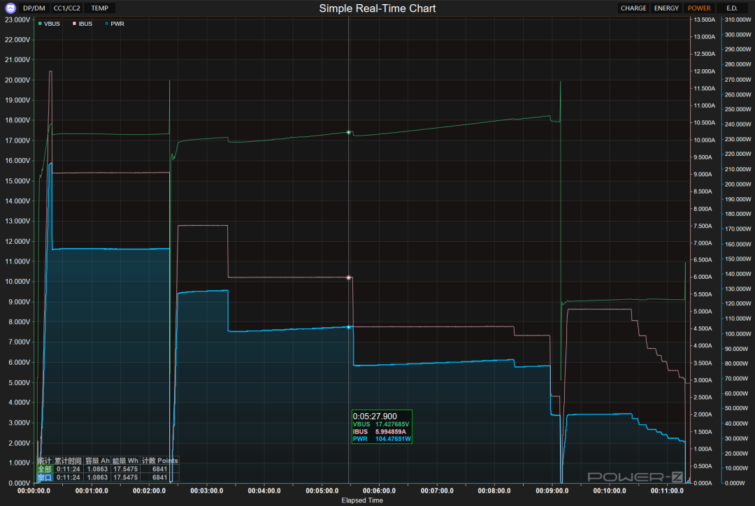Enable the CC1/CC2 line view
The width and height of the screenshot is (755, 506).
point(67,8)
